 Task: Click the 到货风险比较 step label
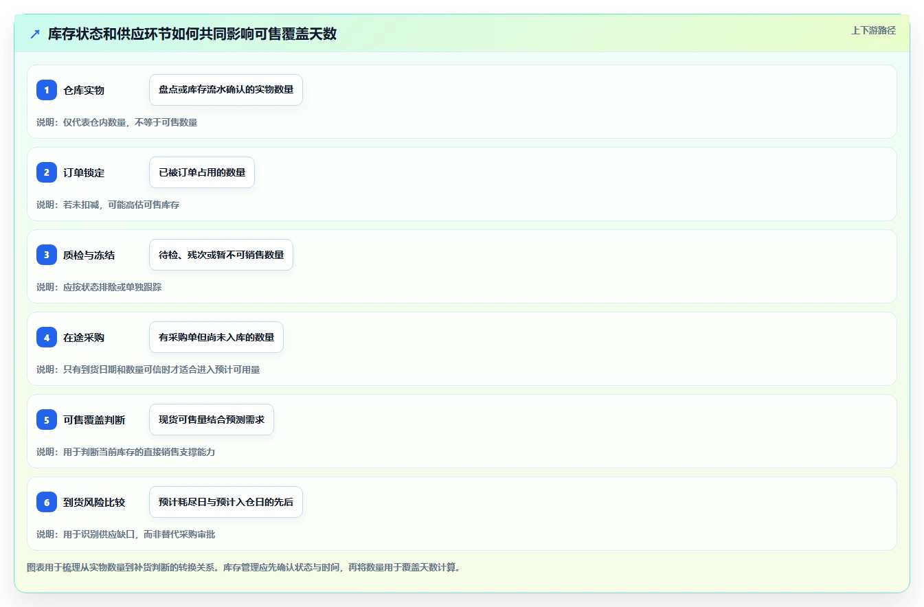(x=94, y=503)
